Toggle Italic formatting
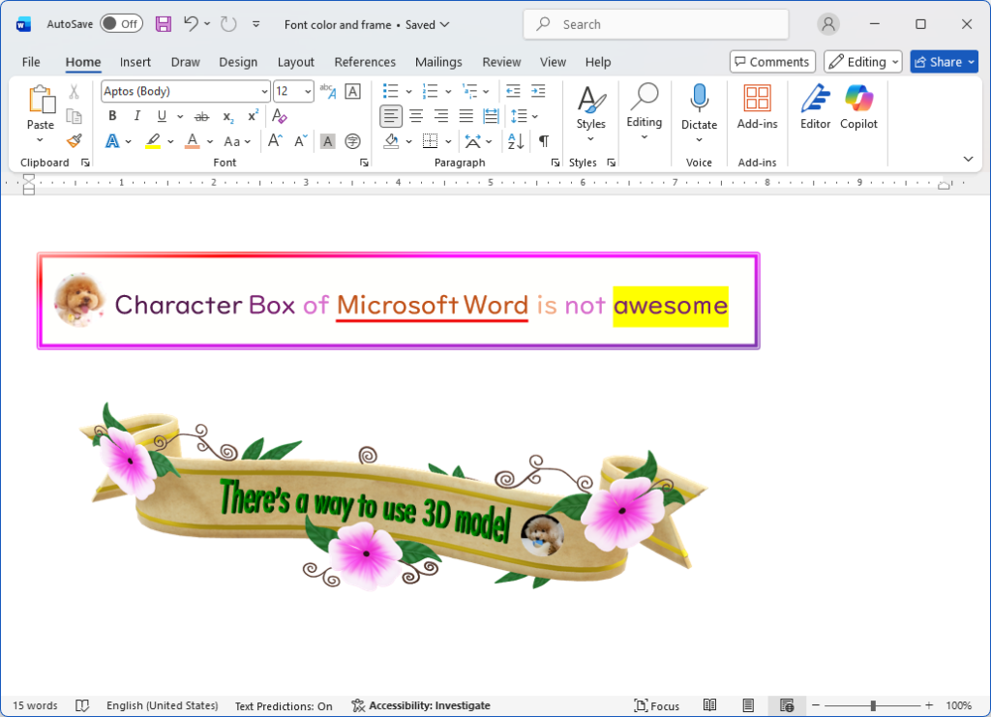This screenshot has height=717, width=991. point(136,116)
